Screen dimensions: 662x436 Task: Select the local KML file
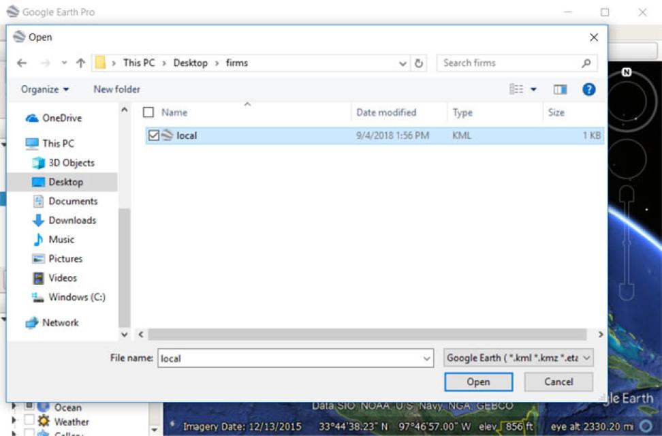374,136
